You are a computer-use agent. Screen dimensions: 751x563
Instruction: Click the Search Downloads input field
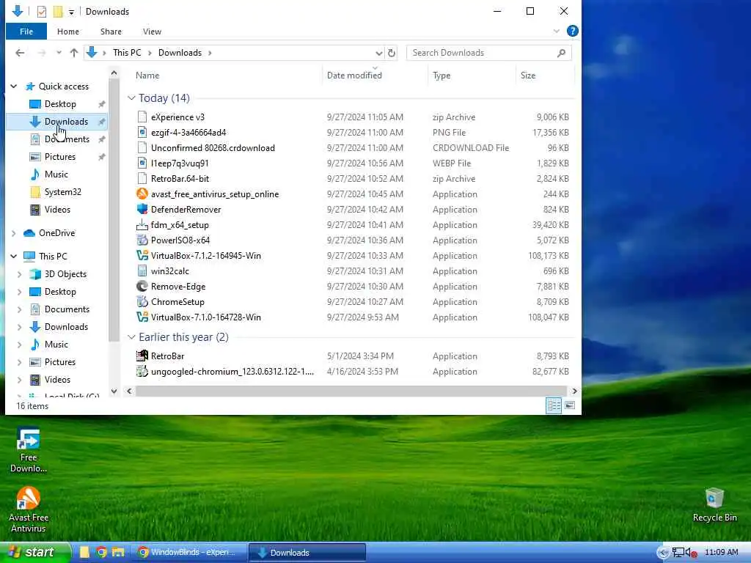[481, 53]
